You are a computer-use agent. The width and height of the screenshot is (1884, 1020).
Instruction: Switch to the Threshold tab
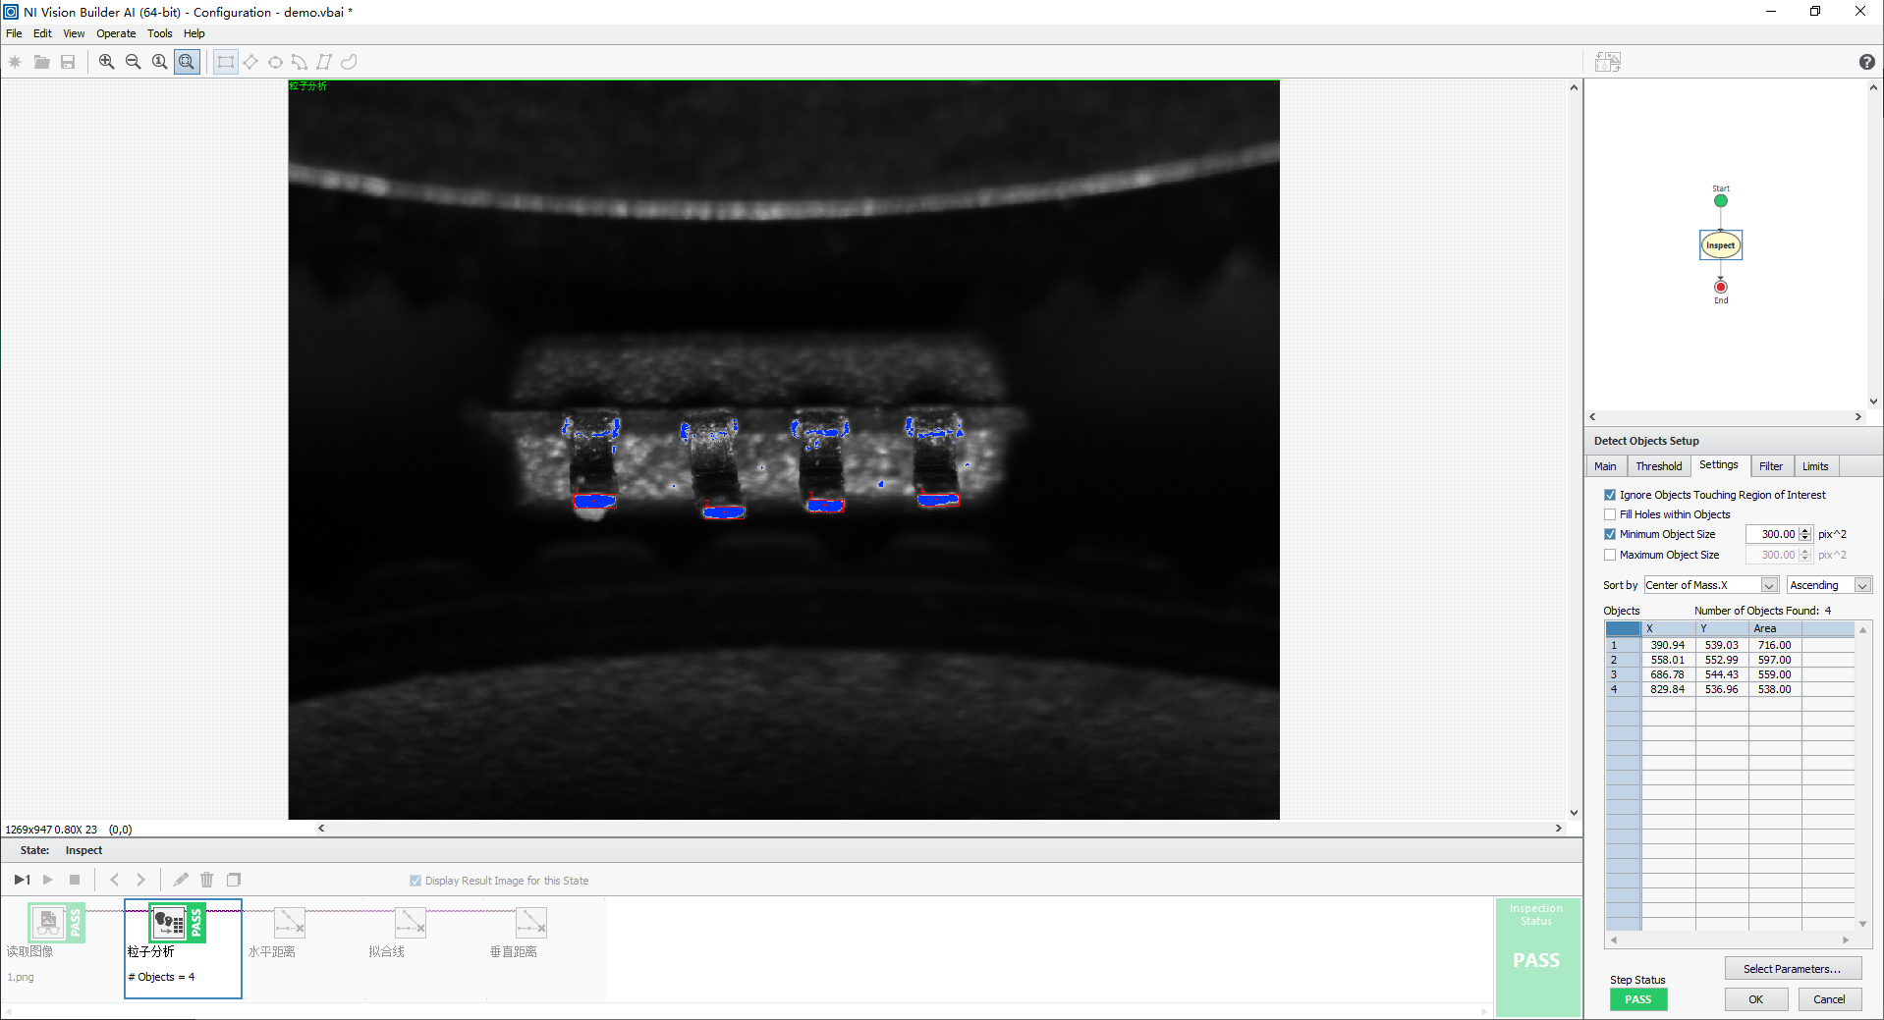click(1658, 466)
